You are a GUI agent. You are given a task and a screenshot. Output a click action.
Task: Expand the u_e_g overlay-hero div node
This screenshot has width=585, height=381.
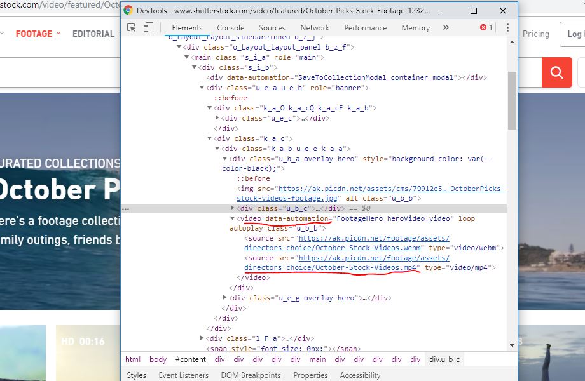click(x=224, y=297)
